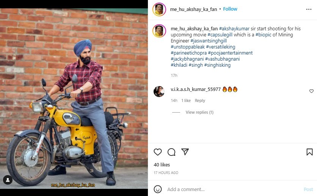The image size is (317, 196).
Task: Follow me_hu_akshay_ka_fan
Action: coord(230,9)
